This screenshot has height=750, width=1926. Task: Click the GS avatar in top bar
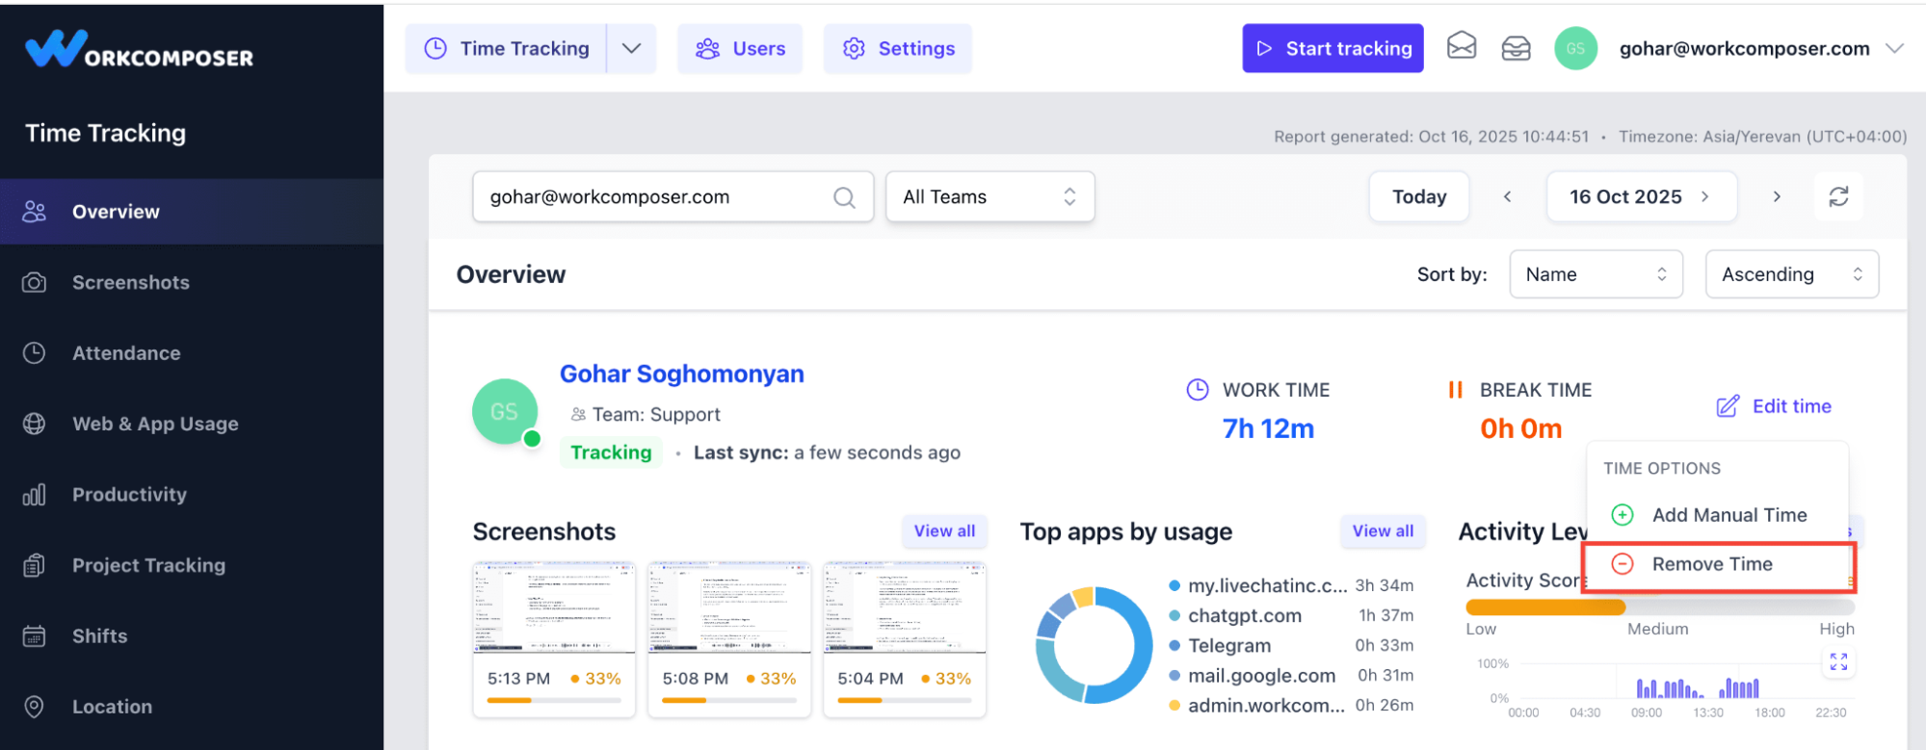1575,48
